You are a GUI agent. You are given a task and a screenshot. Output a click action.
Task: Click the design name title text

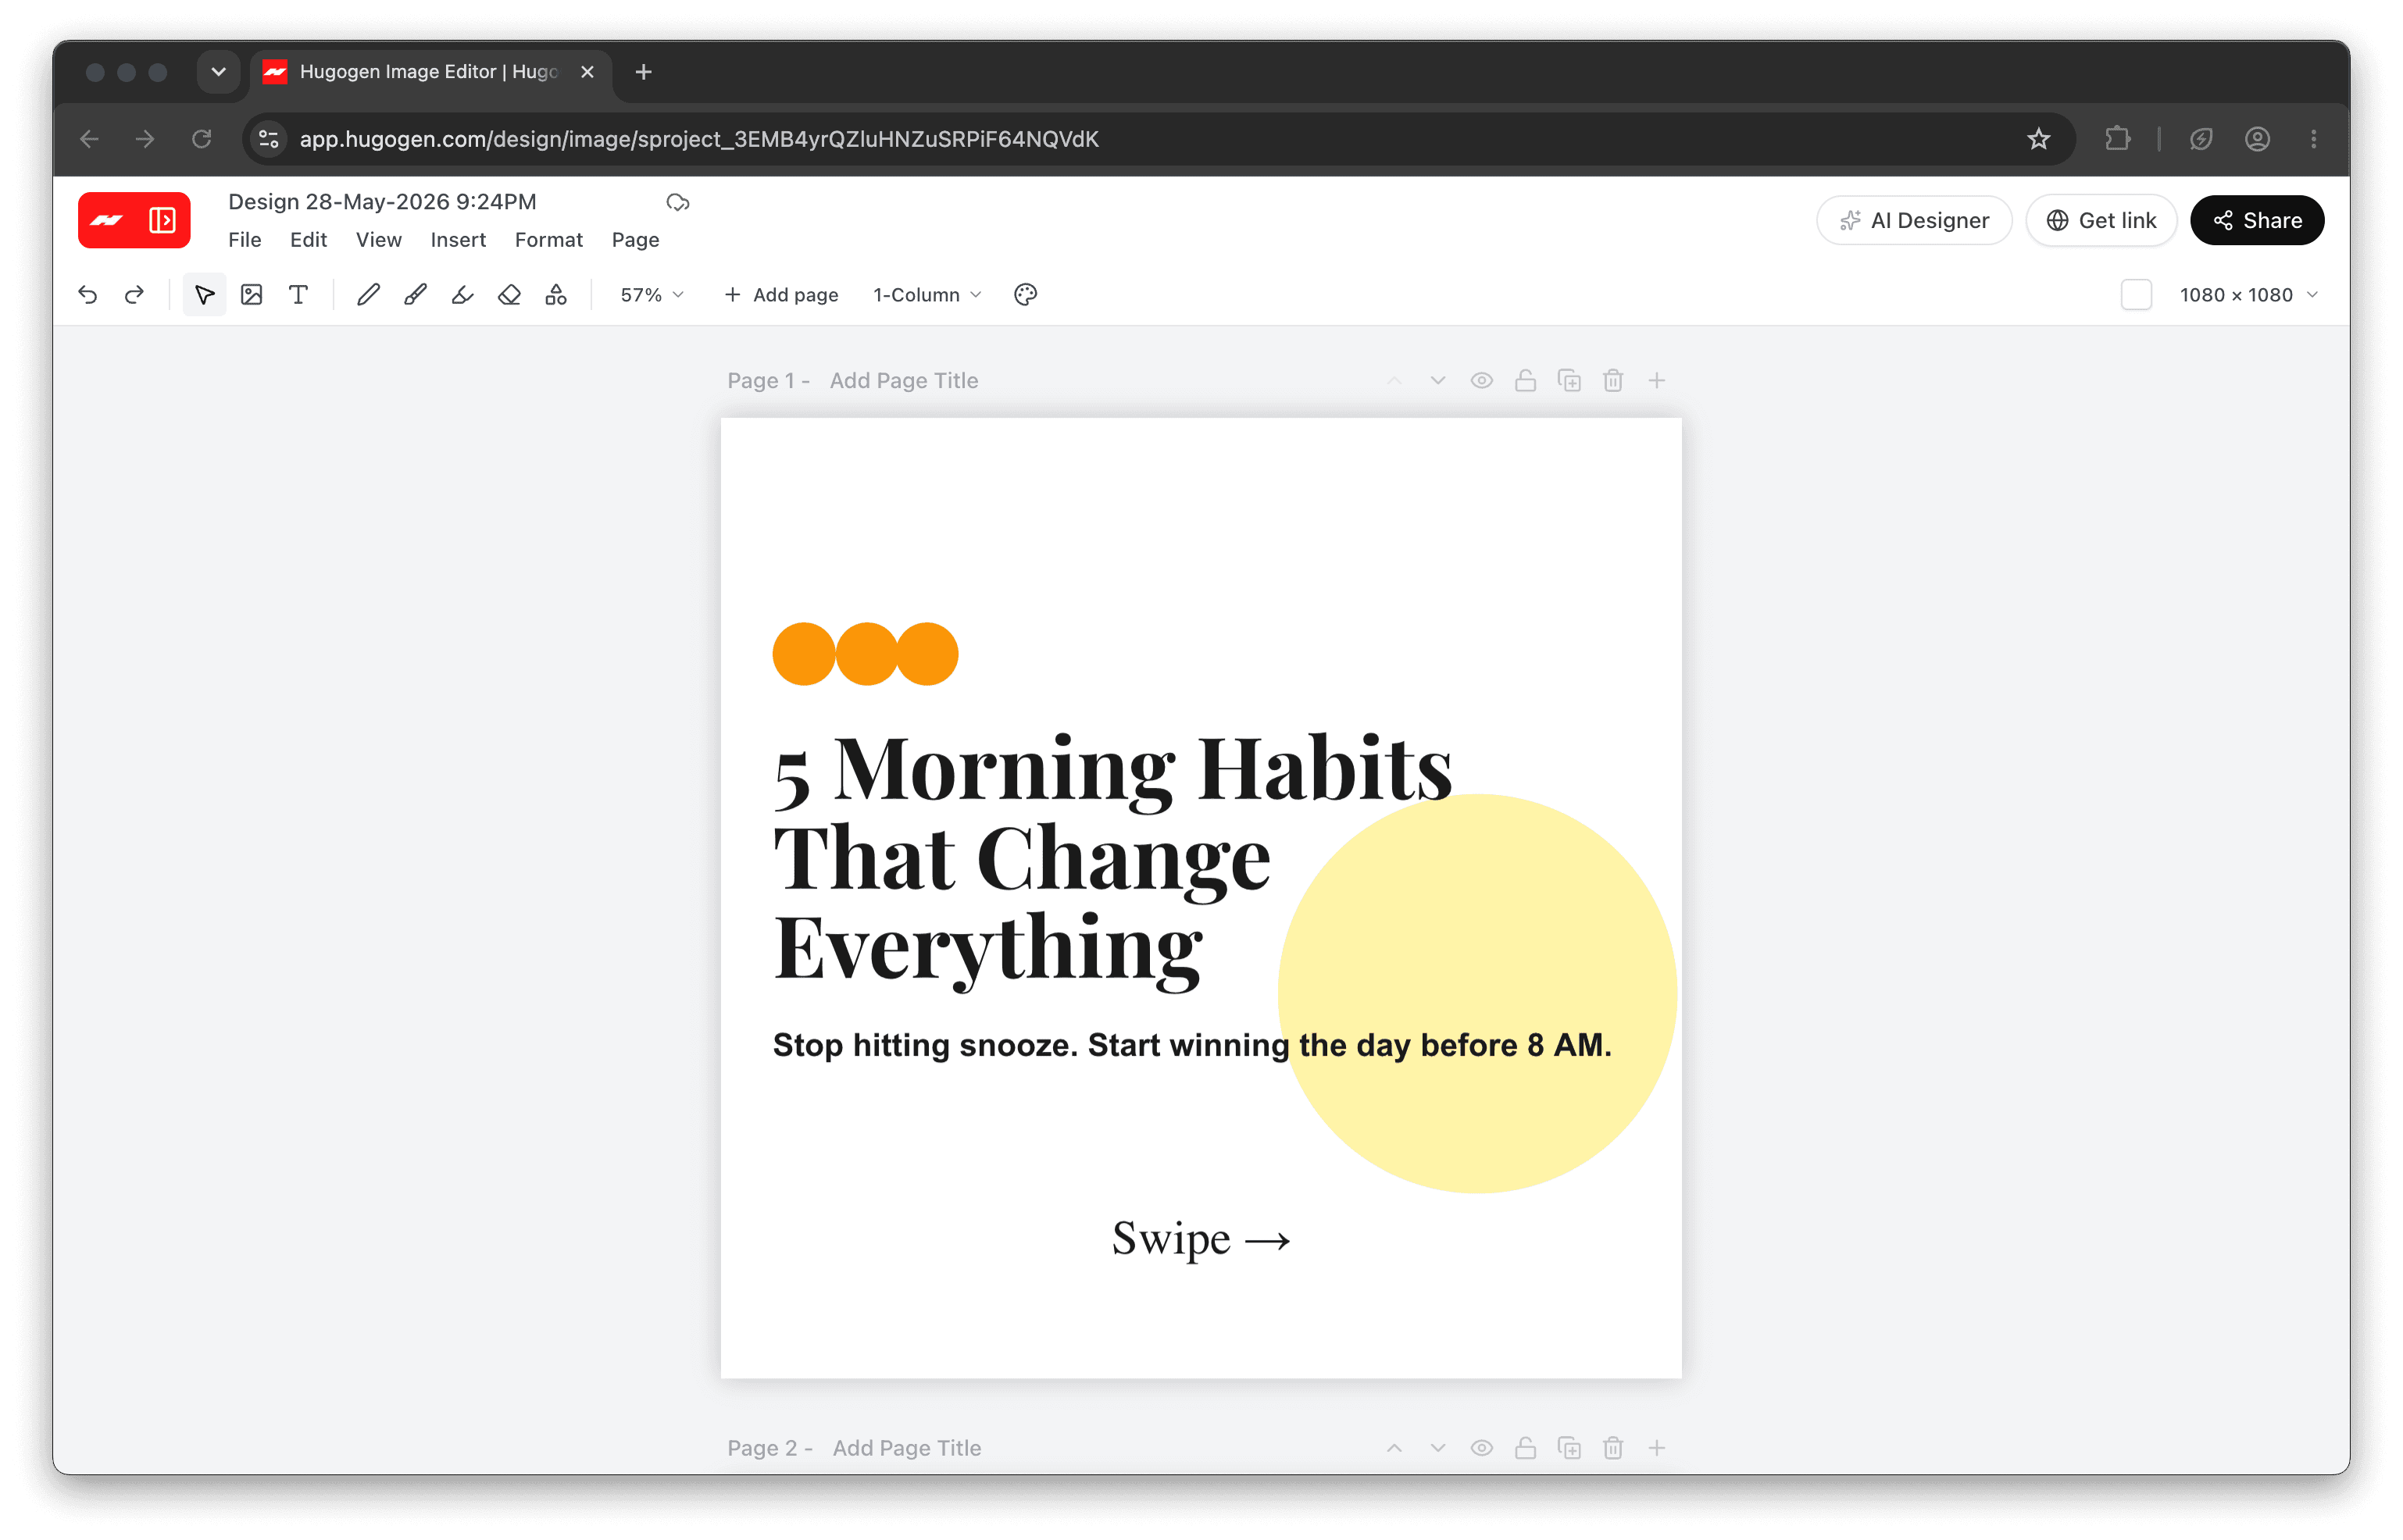click(382, 202)
